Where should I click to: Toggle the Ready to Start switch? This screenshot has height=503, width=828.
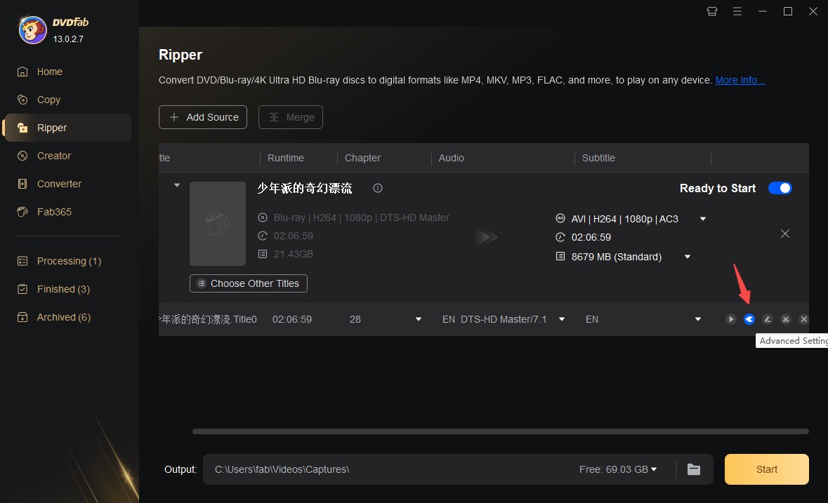(780, 188)
